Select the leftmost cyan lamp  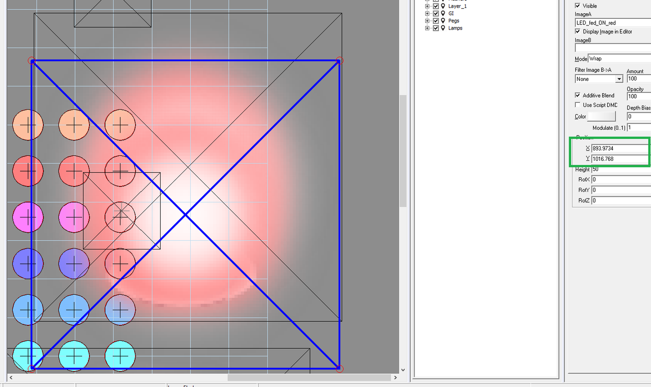click(28, 356)
